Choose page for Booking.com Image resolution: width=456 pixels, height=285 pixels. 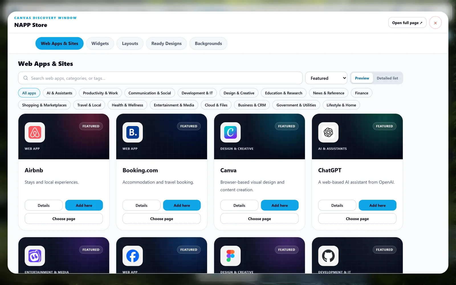point(162,219)
